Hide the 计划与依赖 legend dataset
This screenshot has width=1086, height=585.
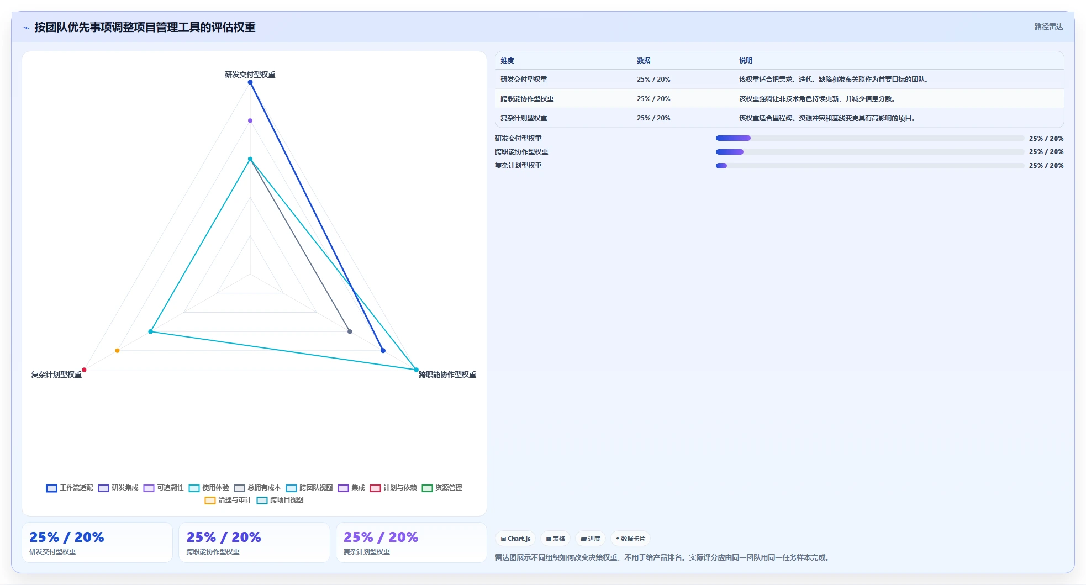393,488
